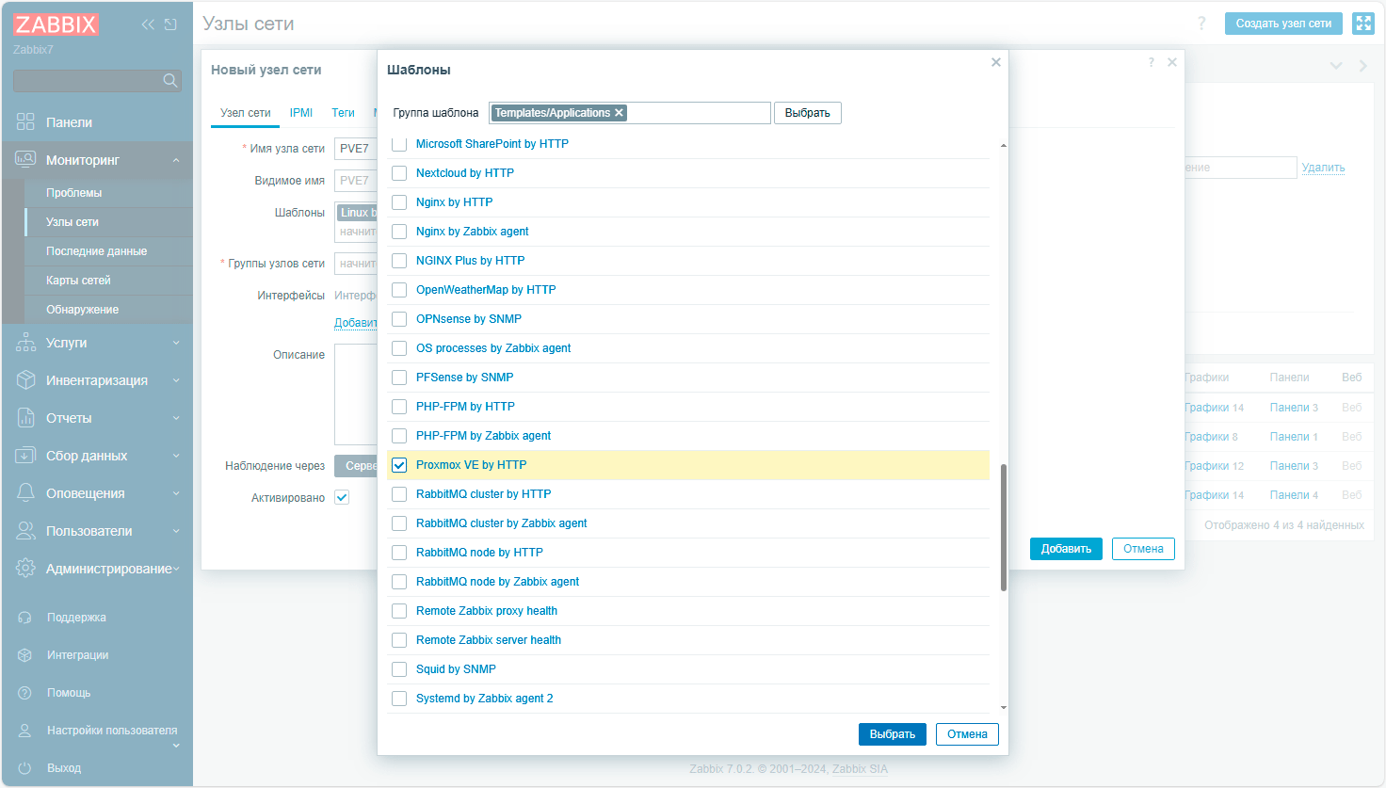This screenshot has width=1386, height=788.
Task: Click Создать узел сети button
Action: click(1283, 24)
